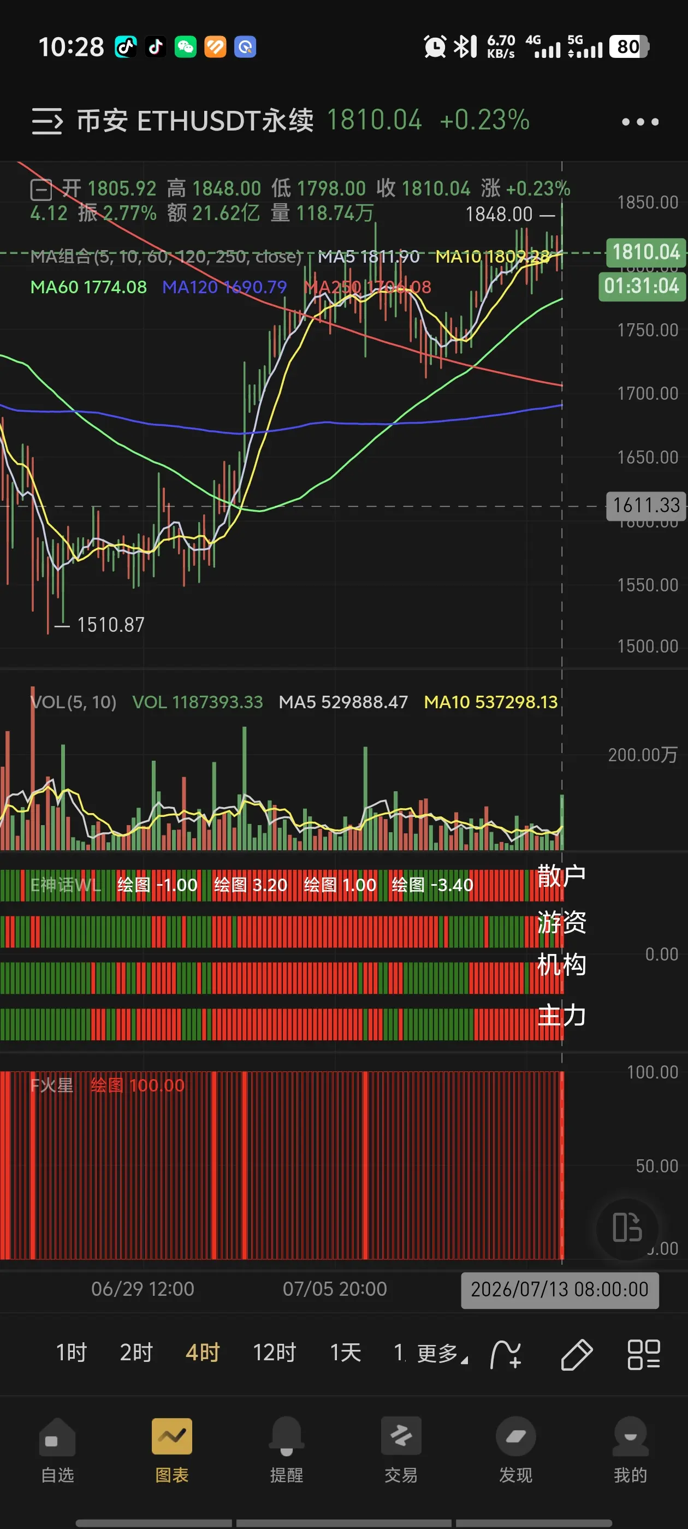Screen dimensions: 688x1529
Task: Tap the +0.23% change in header
Action: pyautogui.click(x=484, y=121)
